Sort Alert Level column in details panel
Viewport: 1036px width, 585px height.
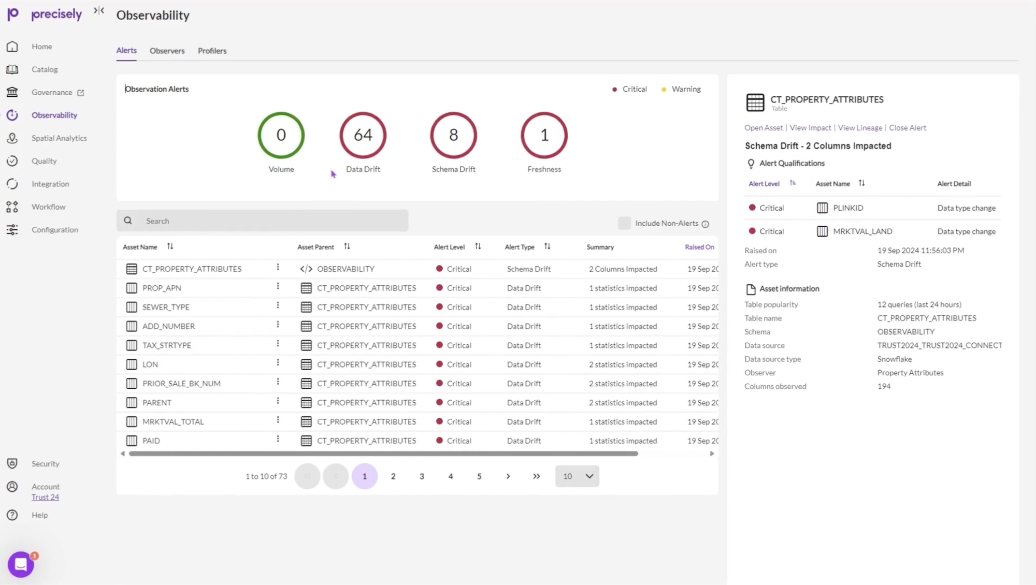coord(793,183)
